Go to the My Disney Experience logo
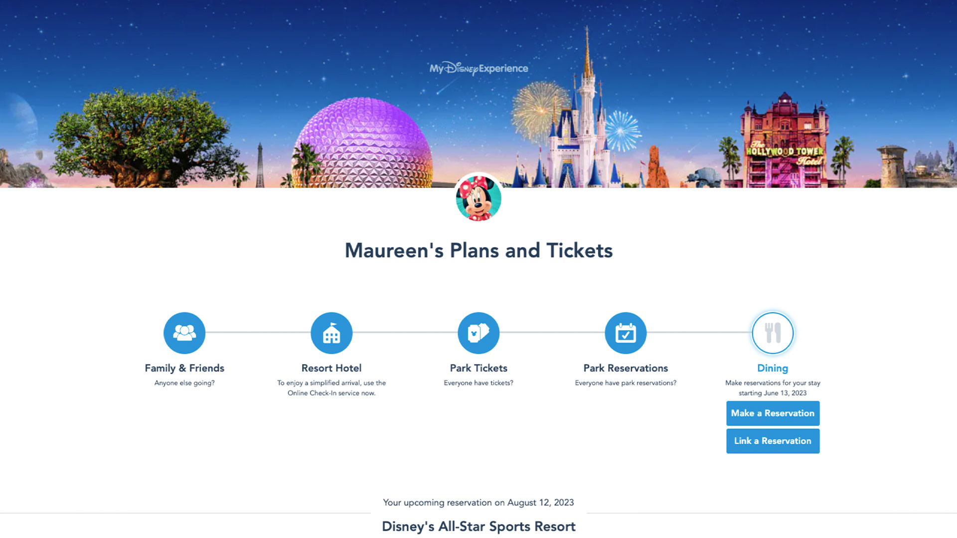Screen dimensions: 957x538 pyautogui.click(x=478, y=68)
